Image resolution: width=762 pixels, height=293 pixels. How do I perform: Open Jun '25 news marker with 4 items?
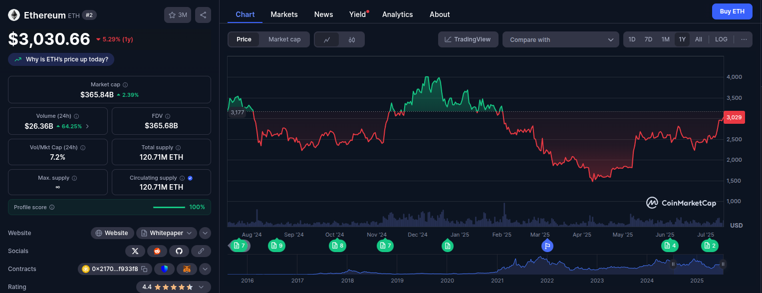[x=670, y=246]
